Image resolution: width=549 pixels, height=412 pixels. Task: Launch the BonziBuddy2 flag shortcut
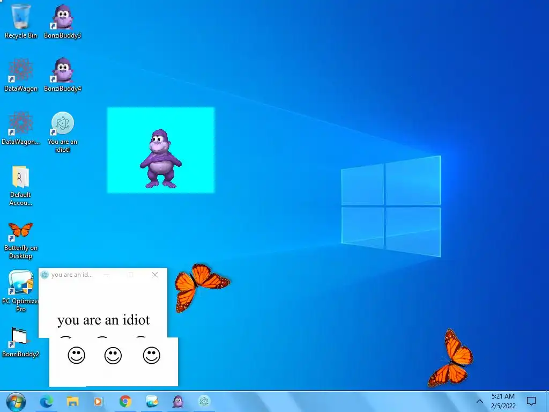21,342
